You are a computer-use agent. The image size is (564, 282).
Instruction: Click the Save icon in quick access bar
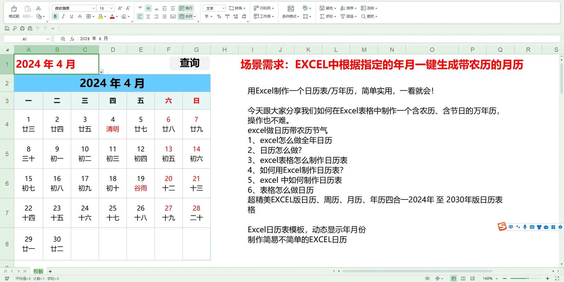(x=7, y=29)
